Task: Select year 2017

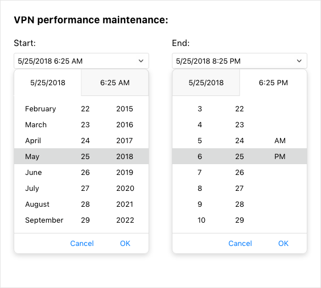Action: coord(125,140)
